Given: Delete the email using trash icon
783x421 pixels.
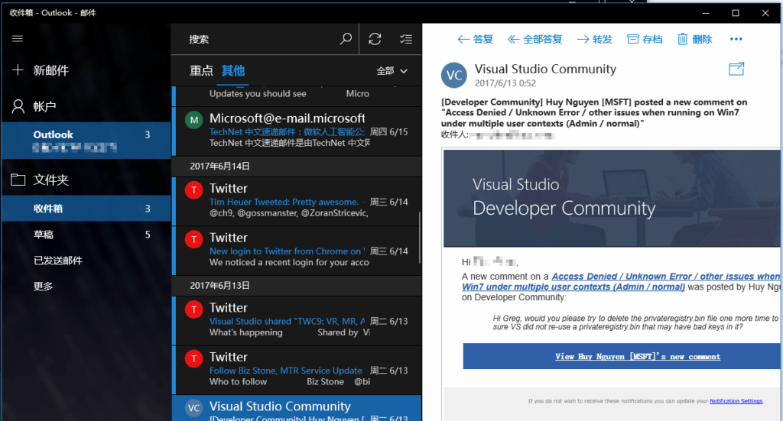Looking at the screenshot, I should tap(694, 39).
